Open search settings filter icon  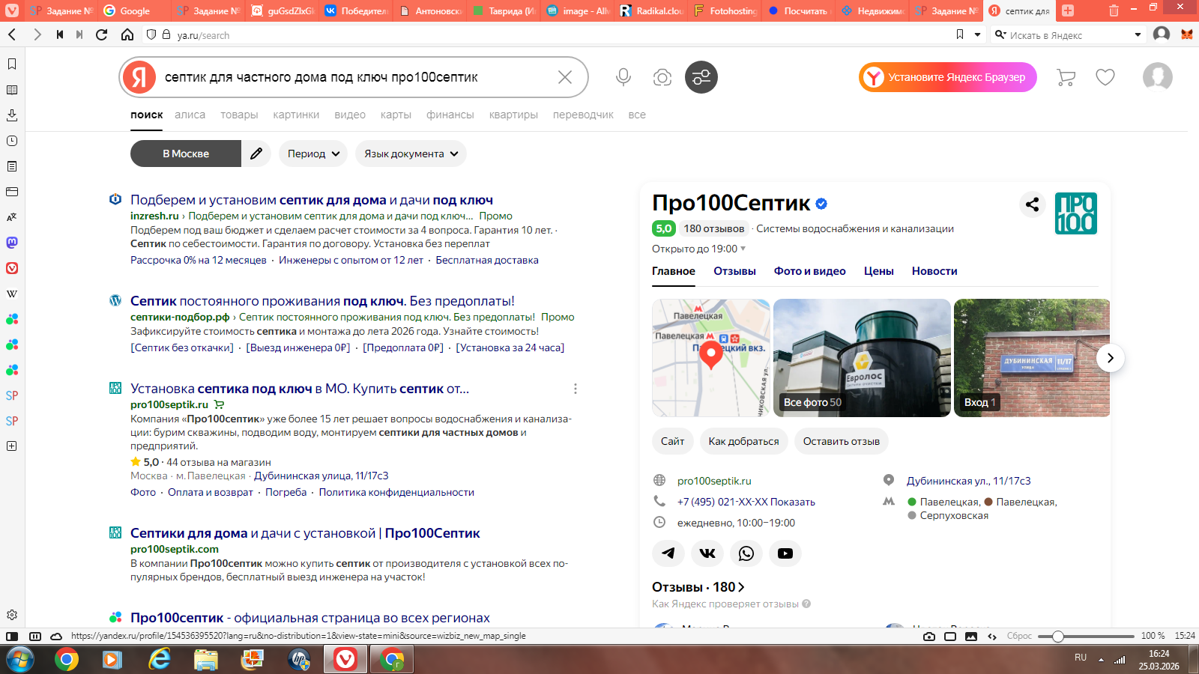[x=701, y=77]
